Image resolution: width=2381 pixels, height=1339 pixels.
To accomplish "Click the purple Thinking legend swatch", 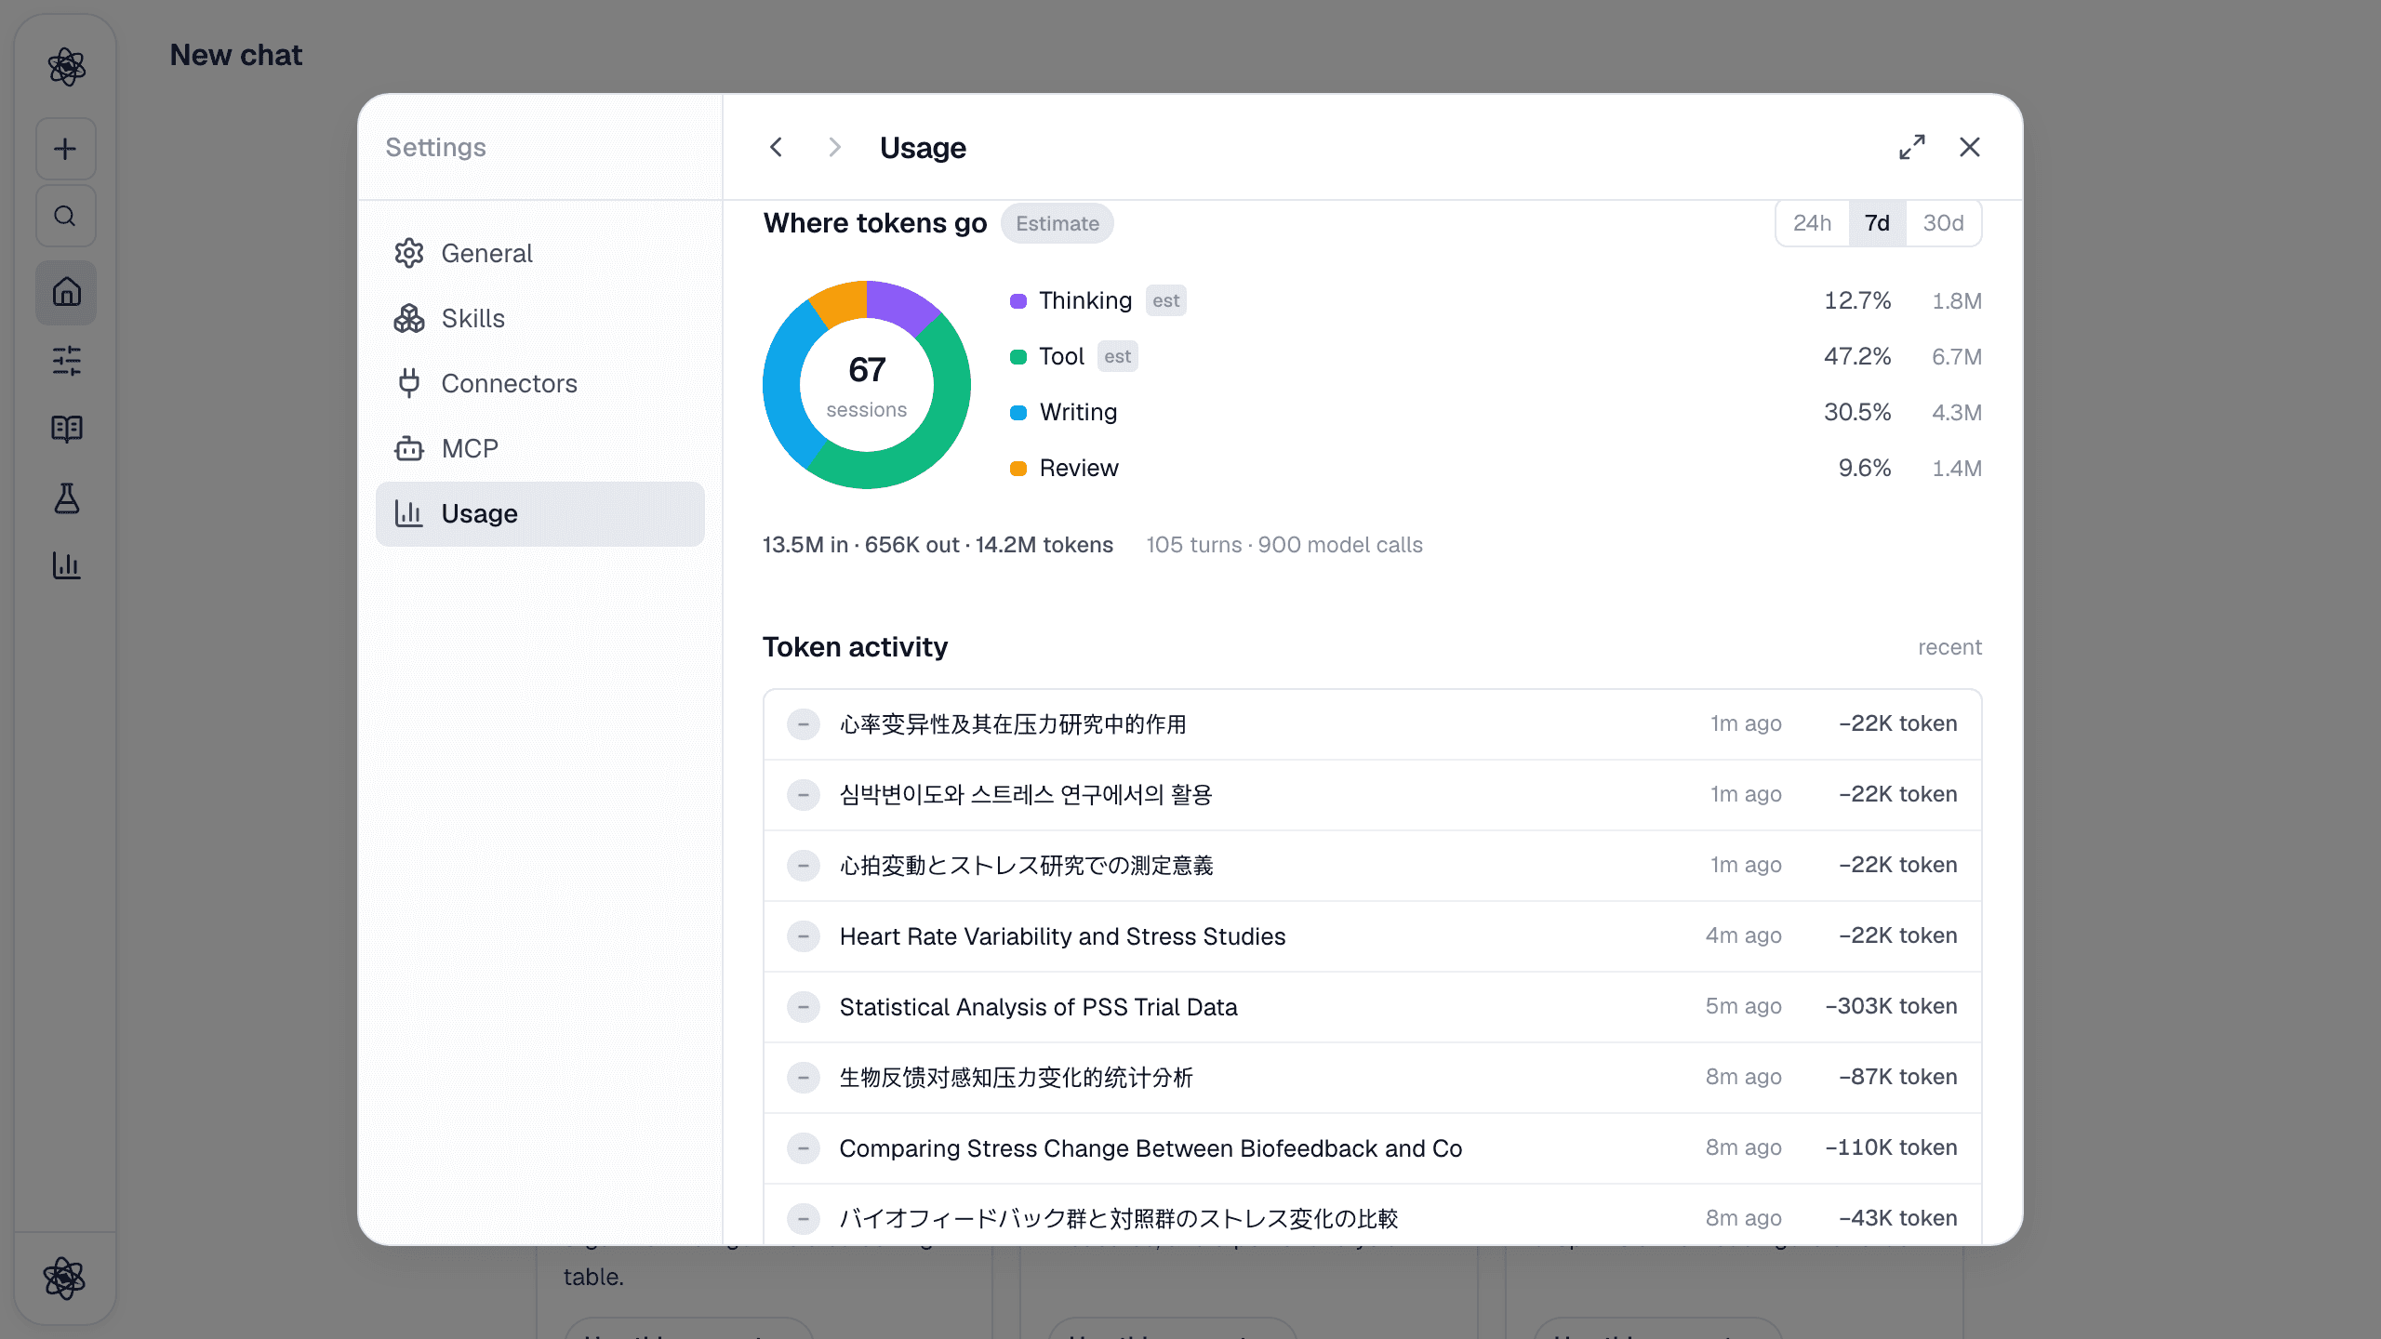I will click(x=1018, y=301).
